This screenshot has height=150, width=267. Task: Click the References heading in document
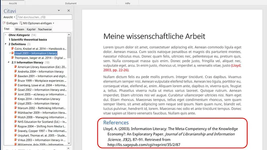(116, 123)
